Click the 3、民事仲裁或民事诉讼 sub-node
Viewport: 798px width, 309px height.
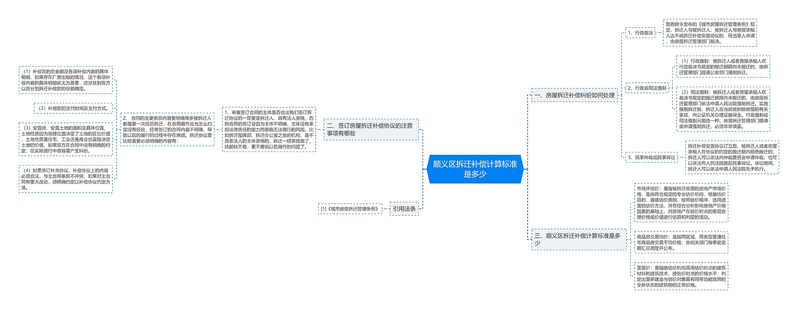(651, 157)
